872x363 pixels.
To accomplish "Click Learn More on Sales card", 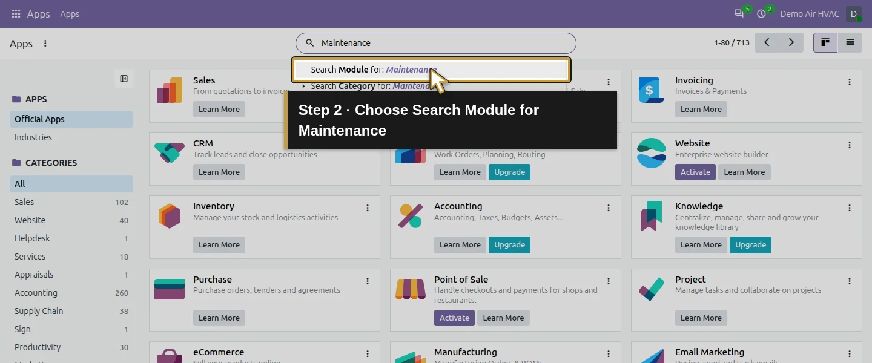I will point(219,110).
